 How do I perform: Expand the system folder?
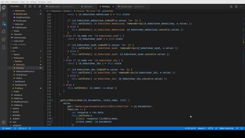pyautogui.click(x=16, y=108)
